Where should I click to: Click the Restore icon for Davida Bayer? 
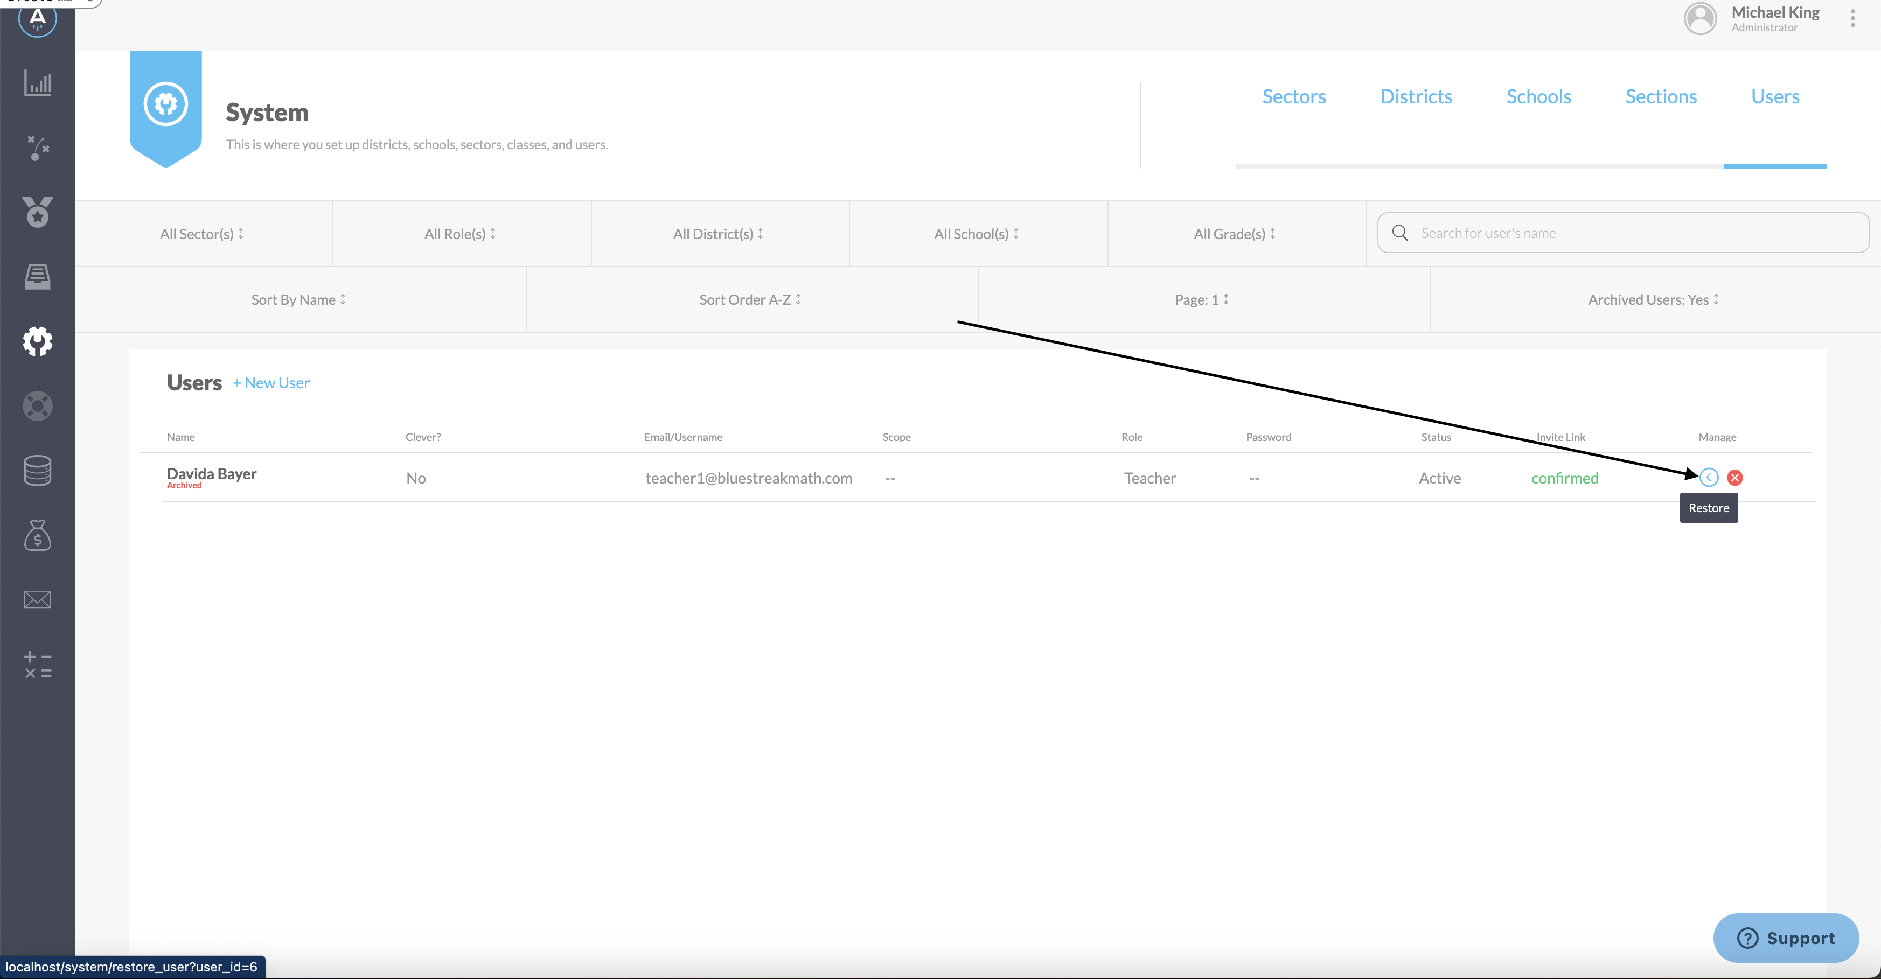1709,478
